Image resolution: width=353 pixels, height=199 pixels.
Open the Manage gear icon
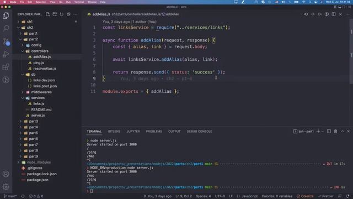pos(6,187)
